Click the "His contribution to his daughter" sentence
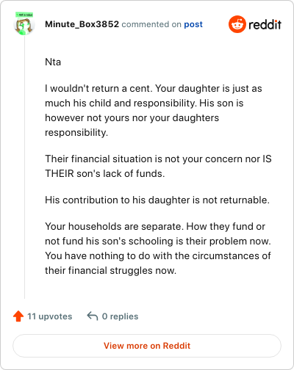This screenshot has height=370, width=294. tap(157, 200)
